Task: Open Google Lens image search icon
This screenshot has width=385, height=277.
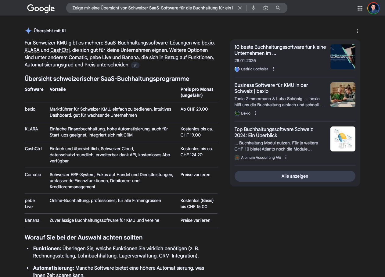Action: coord(266,8)
